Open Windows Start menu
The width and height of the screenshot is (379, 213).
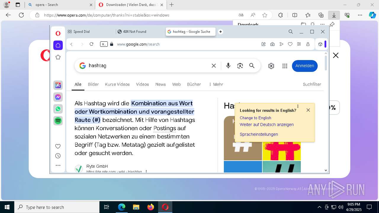point(7,207)
